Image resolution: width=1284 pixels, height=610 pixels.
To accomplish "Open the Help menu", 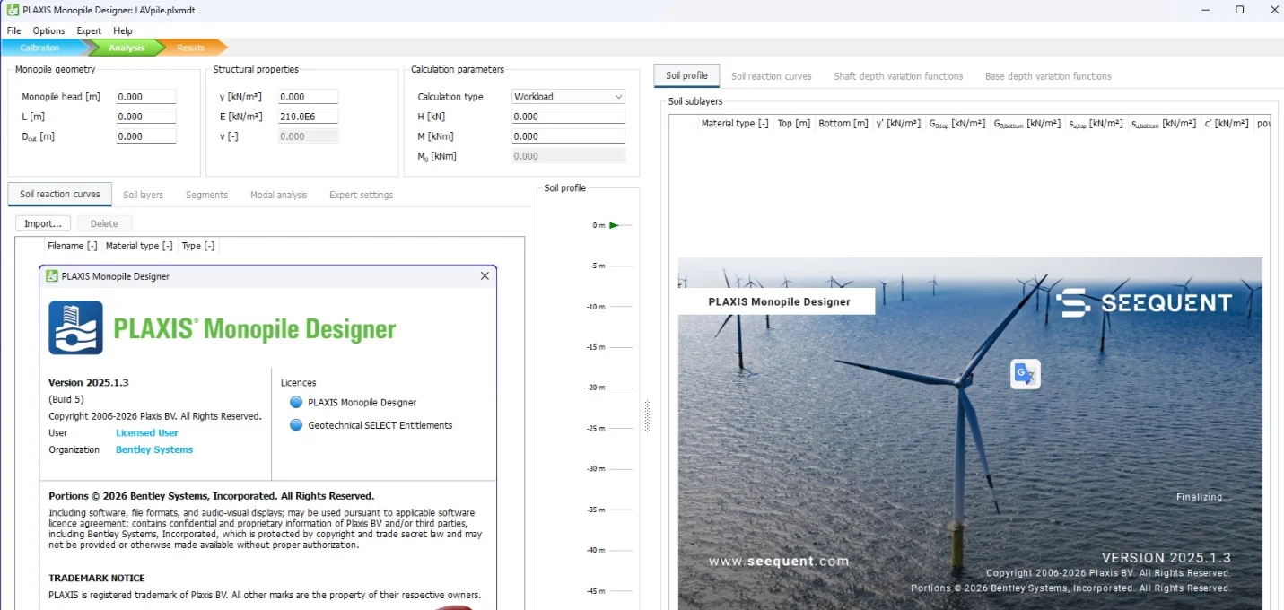I will tap(123, 30).
